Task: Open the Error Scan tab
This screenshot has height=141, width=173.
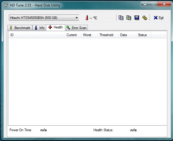Action: (77, 28)
